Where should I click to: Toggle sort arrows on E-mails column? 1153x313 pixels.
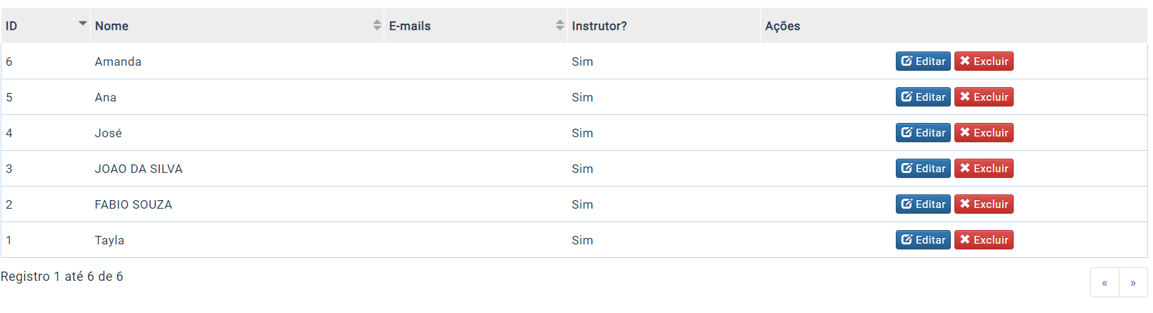(x=560, y=26)
